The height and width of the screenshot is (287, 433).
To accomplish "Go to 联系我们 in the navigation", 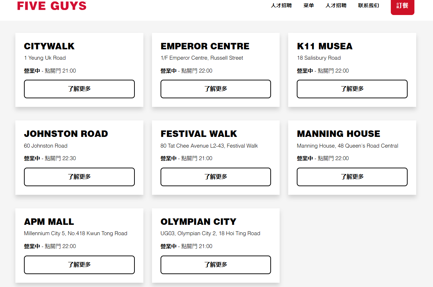I will [368, 6].
